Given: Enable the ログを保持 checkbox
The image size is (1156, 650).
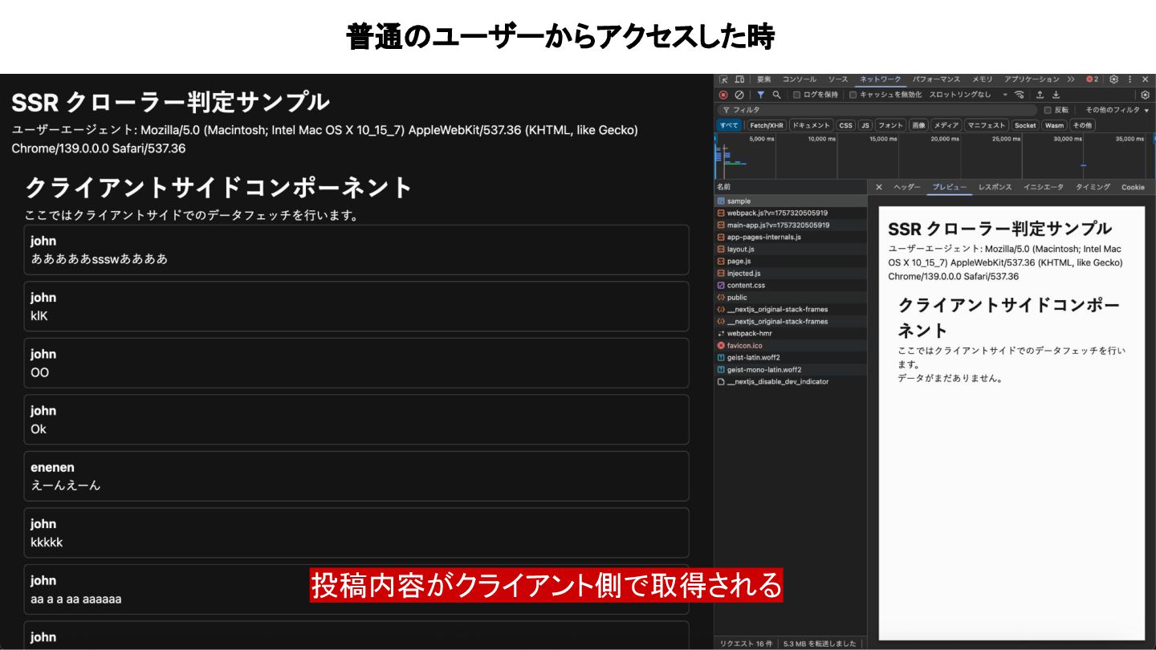Looking at the screenshot, I should tap(796, 95).
